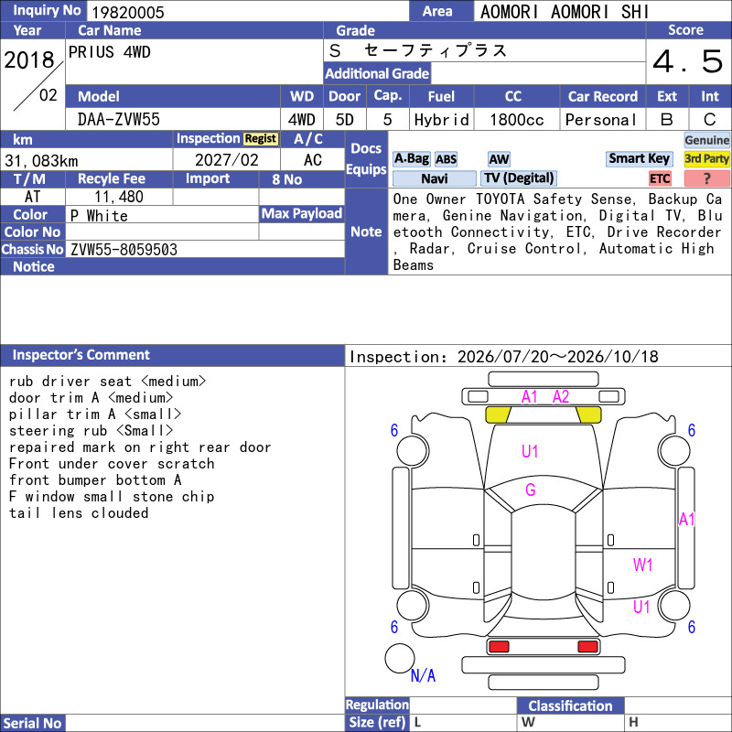Click the inspection period 2026/07/20~2026/10/18

tap(557, 357)
